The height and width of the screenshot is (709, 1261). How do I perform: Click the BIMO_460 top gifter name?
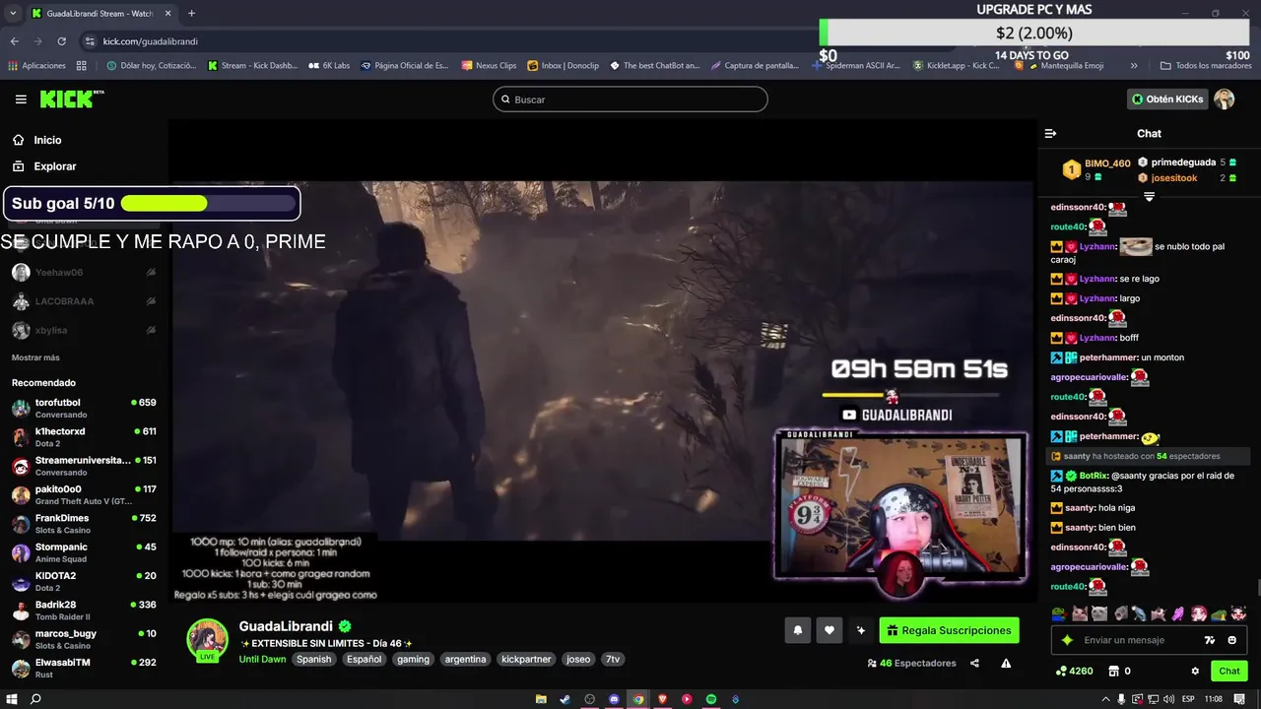pos(1107,163)
